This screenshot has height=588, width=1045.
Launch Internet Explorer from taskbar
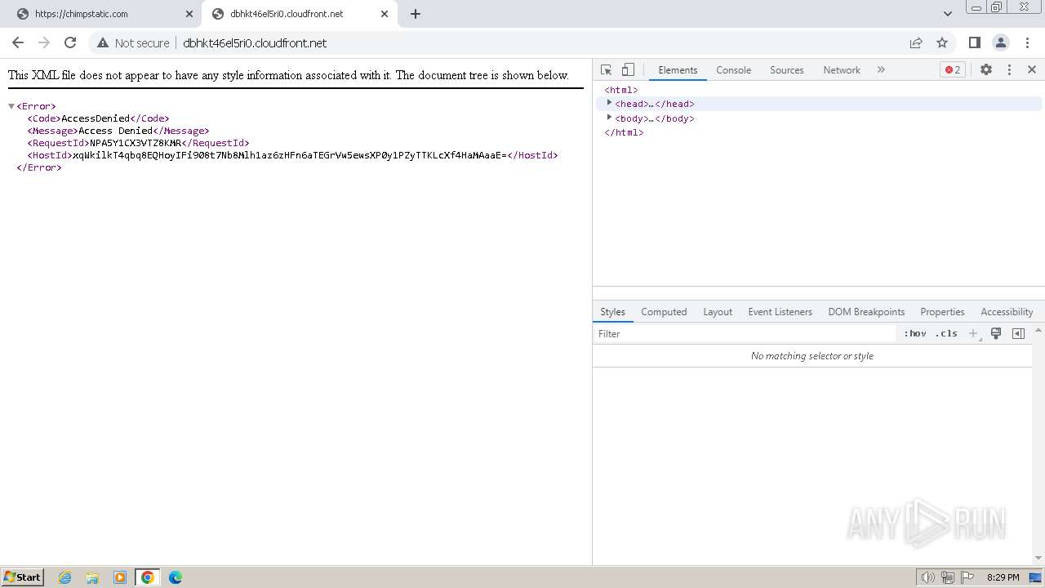(x=65, y=577)
